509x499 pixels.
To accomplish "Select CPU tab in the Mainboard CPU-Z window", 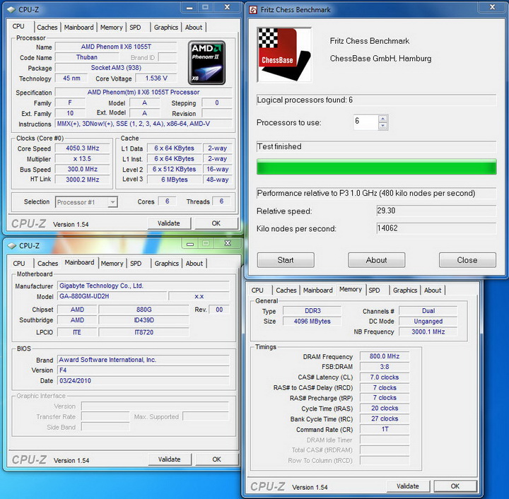I will 19,263.
